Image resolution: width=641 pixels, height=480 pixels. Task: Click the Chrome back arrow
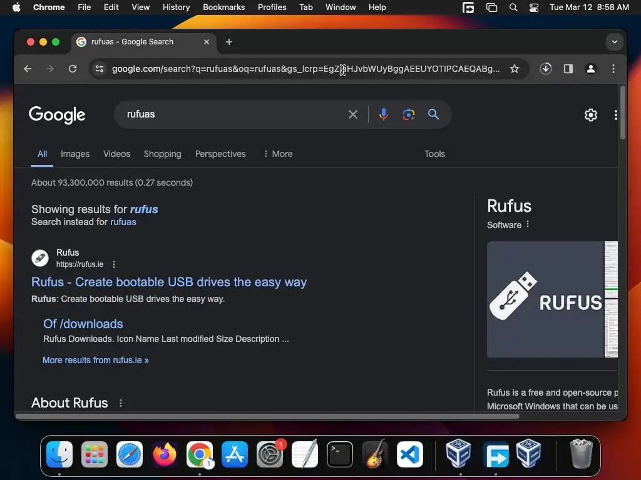(28, 69)
